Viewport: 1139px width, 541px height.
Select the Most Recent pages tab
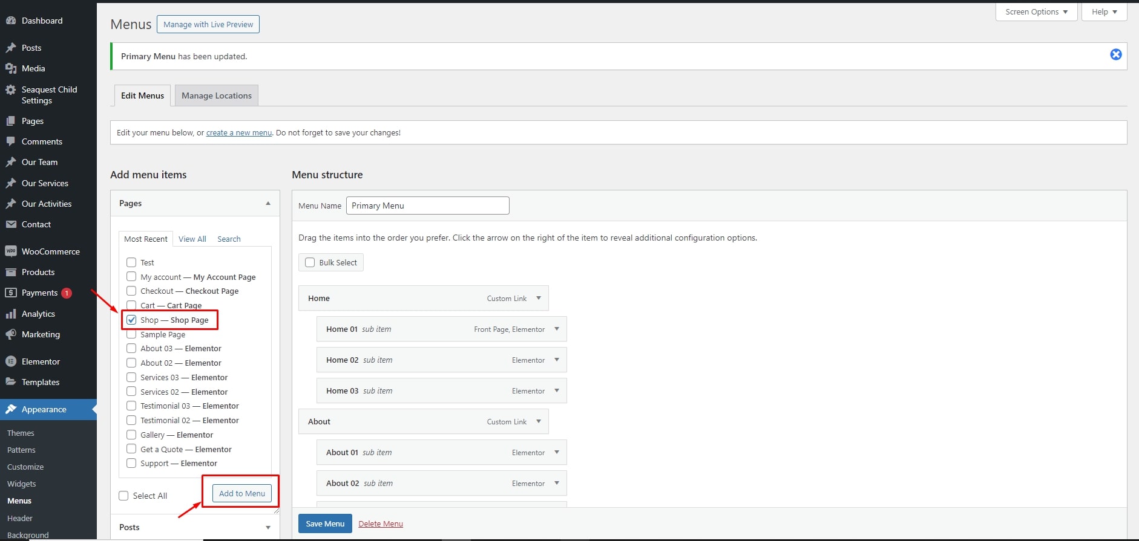pos(146,239)
